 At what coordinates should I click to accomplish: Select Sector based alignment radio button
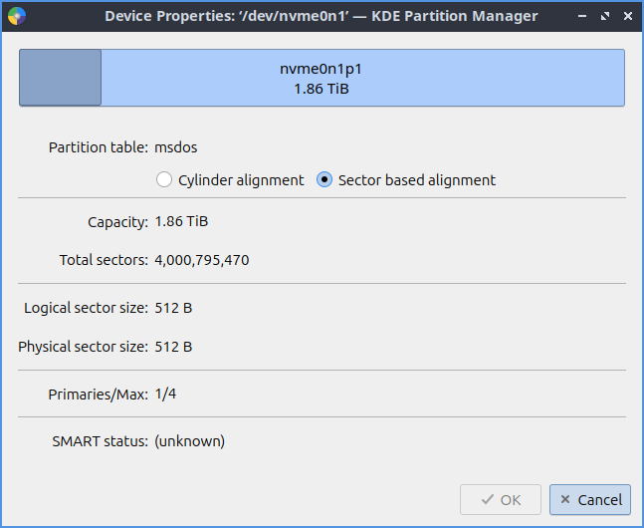click(x=324, y=180)
